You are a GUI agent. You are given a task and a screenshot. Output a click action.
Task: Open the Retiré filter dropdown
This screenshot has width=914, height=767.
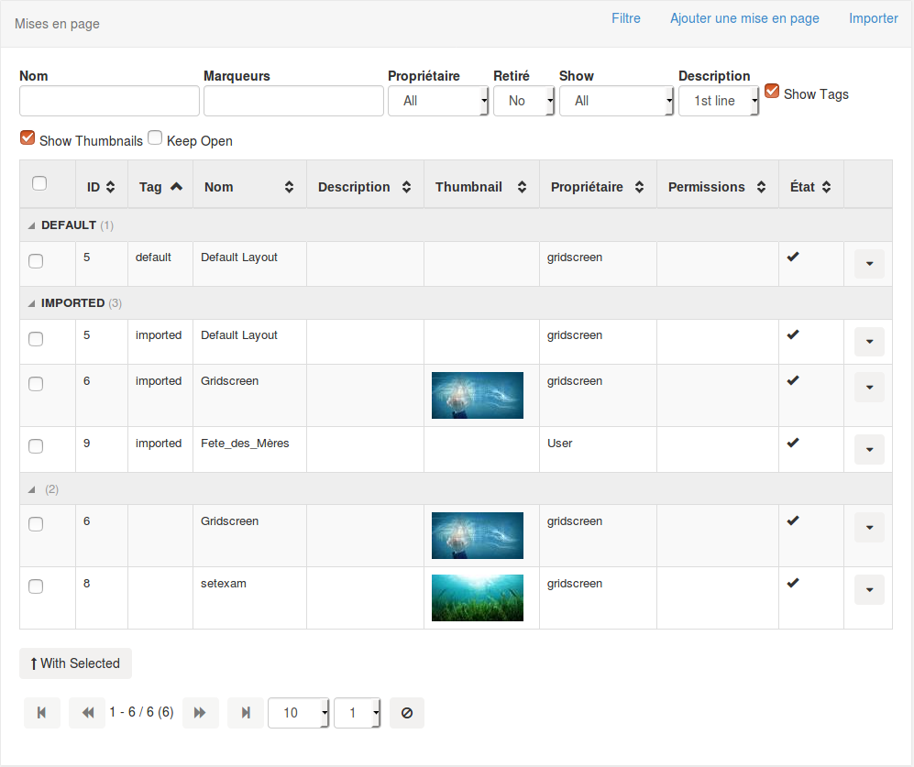pyautogui.click(x=524, y=101)
